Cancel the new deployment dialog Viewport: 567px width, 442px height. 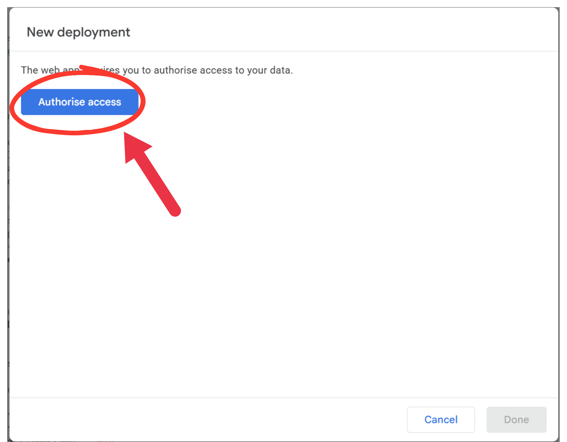tap(441, 419)
